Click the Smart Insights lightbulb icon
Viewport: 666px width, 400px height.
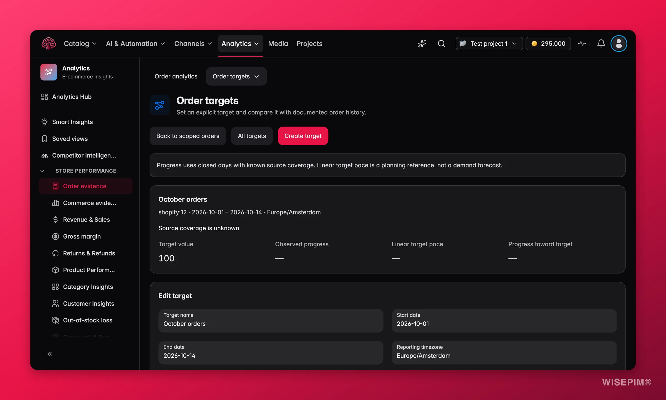pos(44,122)
